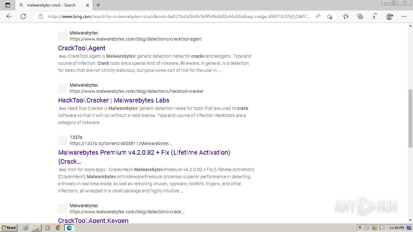Click the 11:48 PM clock

coord(397,228)
